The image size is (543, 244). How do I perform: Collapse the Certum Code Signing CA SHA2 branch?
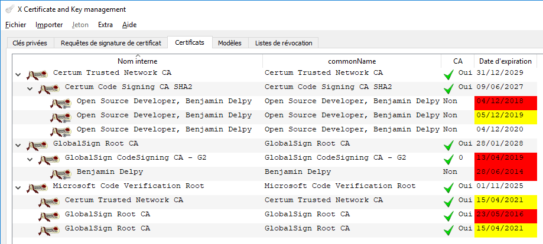(x=30, y=89)
